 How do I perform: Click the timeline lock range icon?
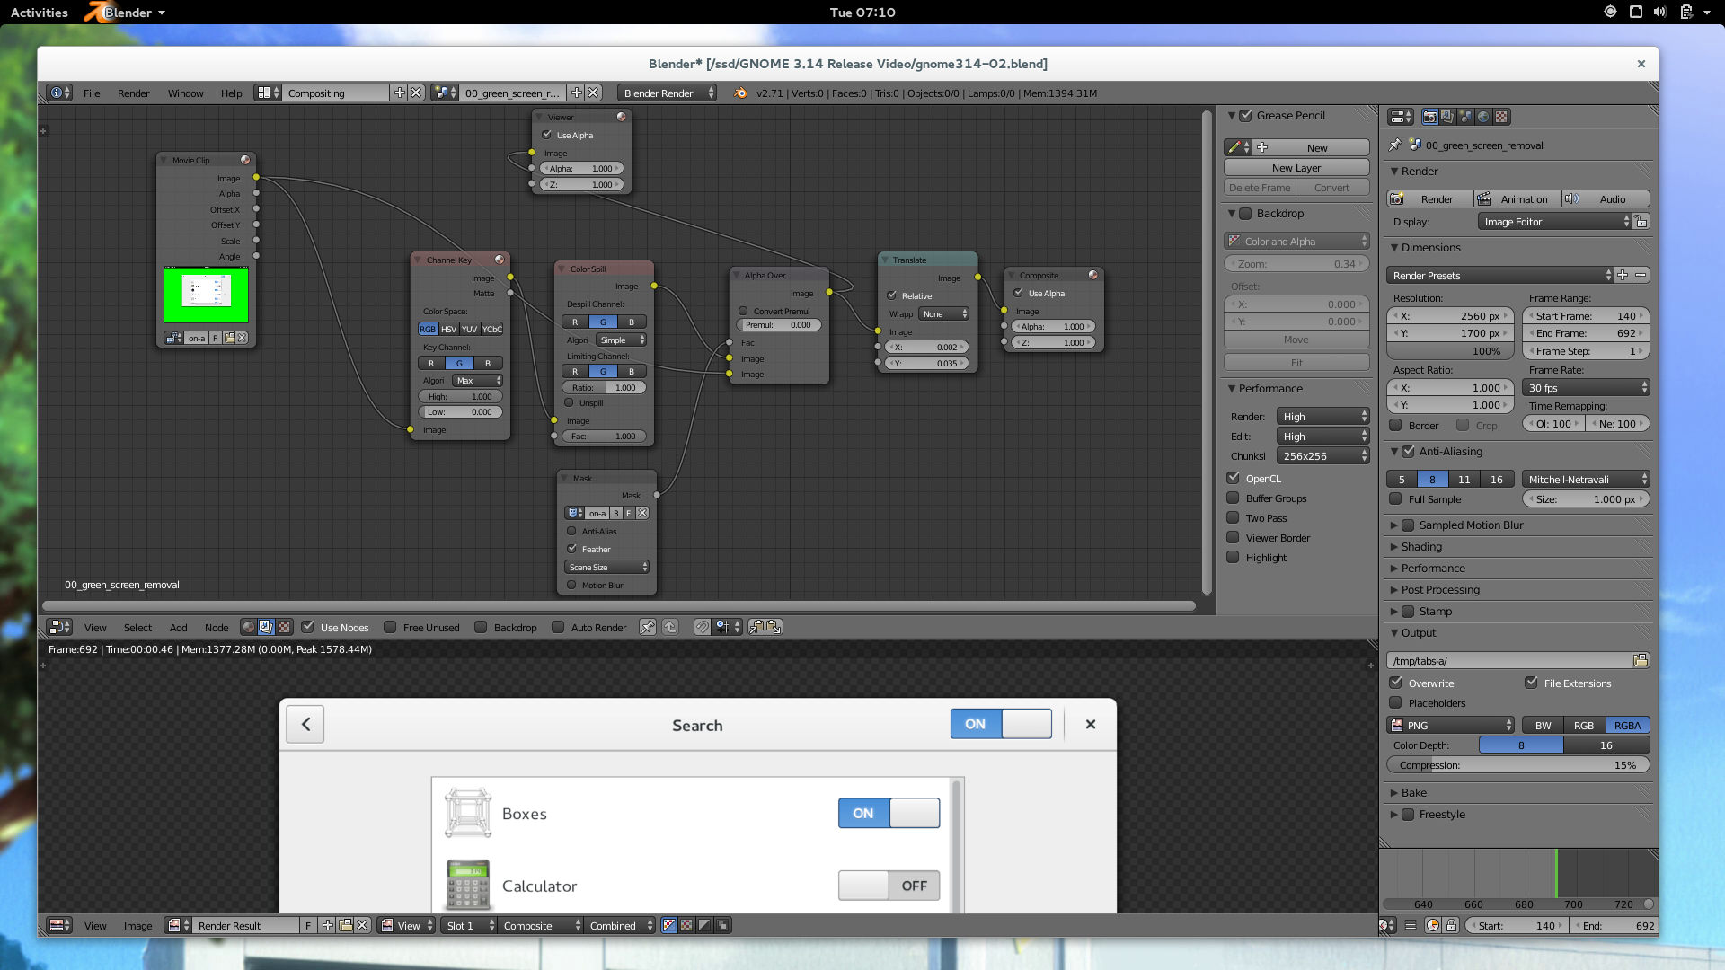pos(1451,925)
